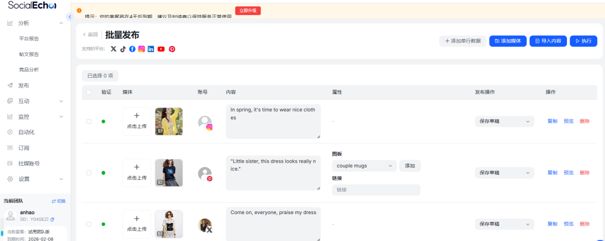This screenshot has height=241, width=605.
Task: Click the 立即升级 upgrade button
Action: pyautogui.click(x=248, y=11)
